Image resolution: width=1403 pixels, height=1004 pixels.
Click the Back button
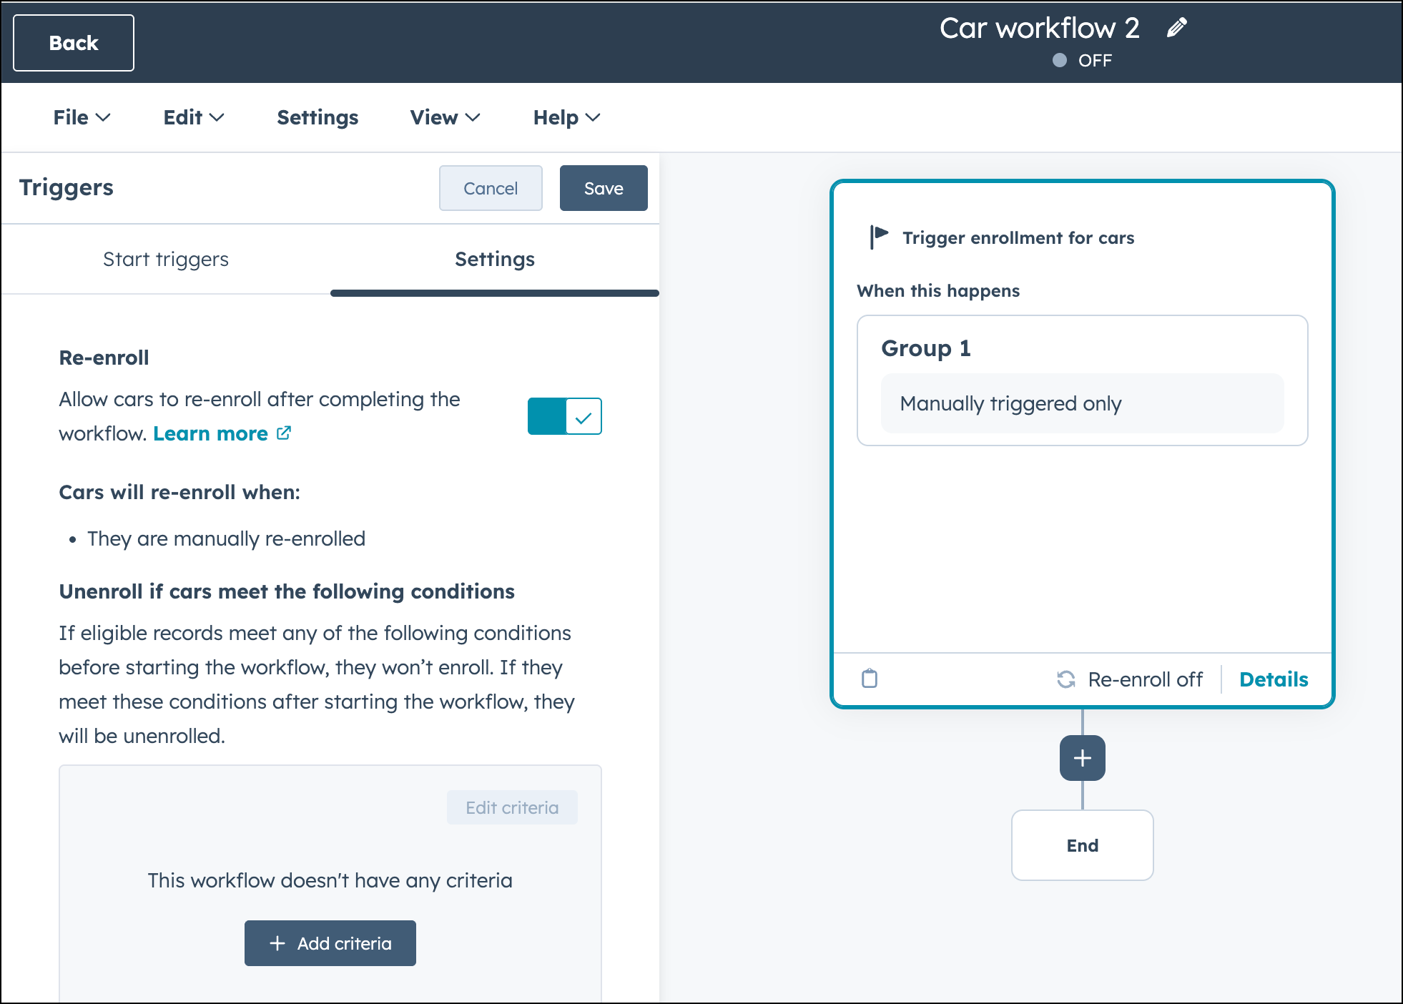click(x=74, y=43)
